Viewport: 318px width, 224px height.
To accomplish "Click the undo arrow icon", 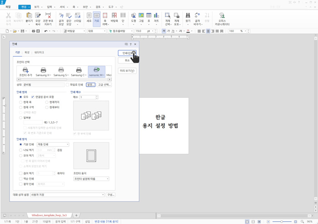I will (46, 31).
